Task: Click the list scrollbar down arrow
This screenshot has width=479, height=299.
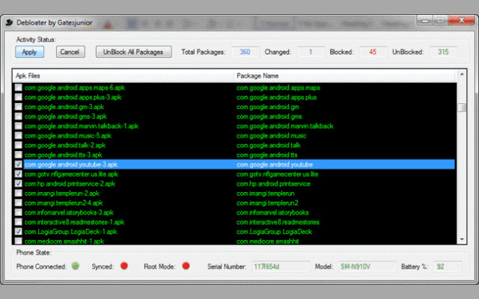Action: (x=462, y=239)
